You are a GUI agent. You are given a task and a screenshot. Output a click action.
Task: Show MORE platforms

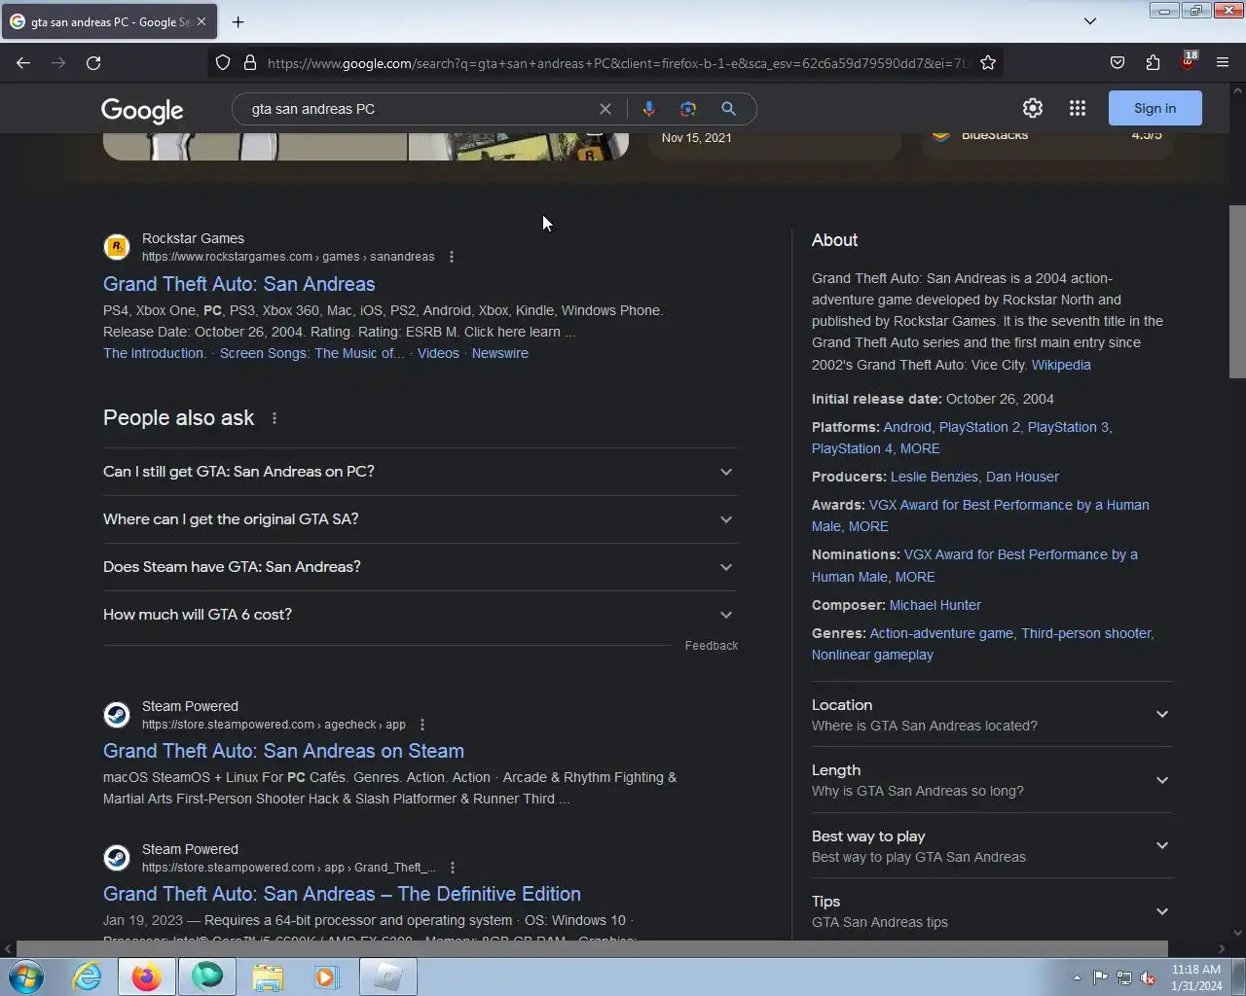[x=920, y=448]
